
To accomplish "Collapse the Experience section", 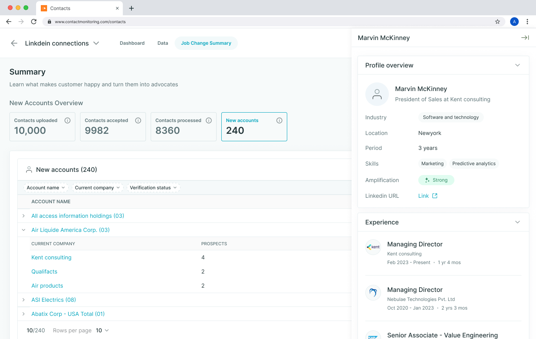I will 518,222.
